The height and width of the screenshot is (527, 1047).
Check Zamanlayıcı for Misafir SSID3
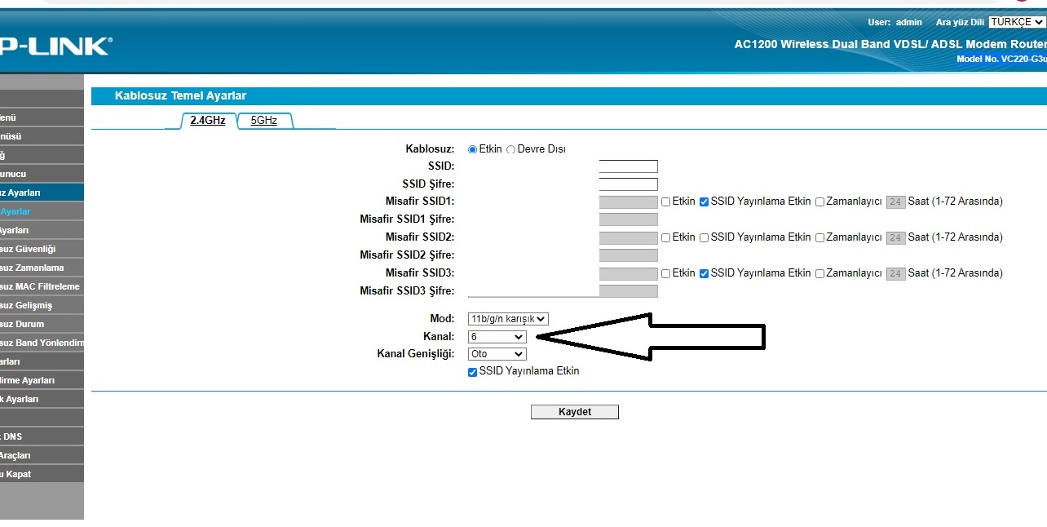[x=820, y=273]
